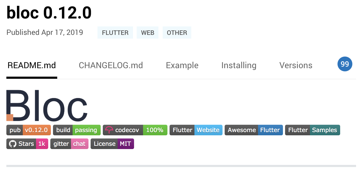This screenshot has width=364, height=176.
Task: Open the License MIT badge
Action: pos(112,144)
